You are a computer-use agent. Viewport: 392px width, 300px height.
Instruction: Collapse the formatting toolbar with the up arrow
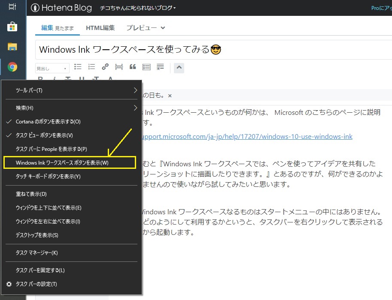[179, 68]
